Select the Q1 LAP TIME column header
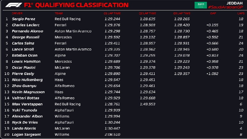This screenshot has height=139, width=247. pos(112,13)
